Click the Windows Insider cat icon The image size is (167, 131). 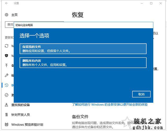point(7,124)
